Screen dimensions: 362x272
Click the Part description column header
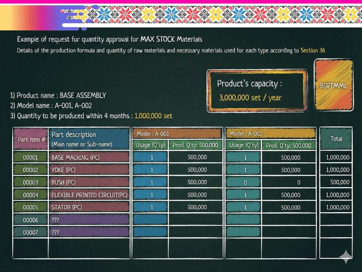tap(90, 139)
